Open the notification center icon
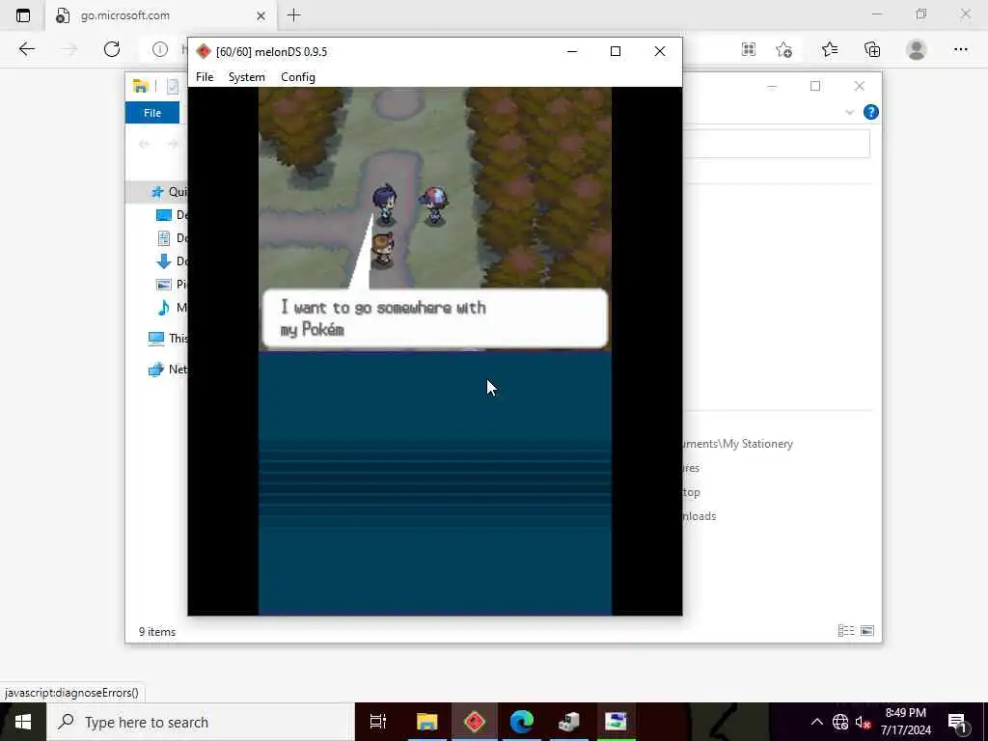This screenshot has height=741, width=988. pyautogui.click(x=958, y=722)
